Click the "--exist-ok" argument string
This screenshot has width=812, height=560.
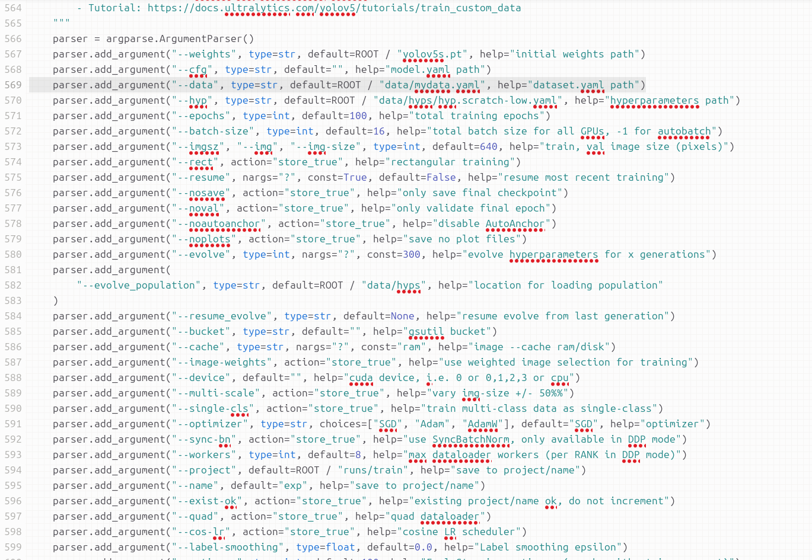207,501
